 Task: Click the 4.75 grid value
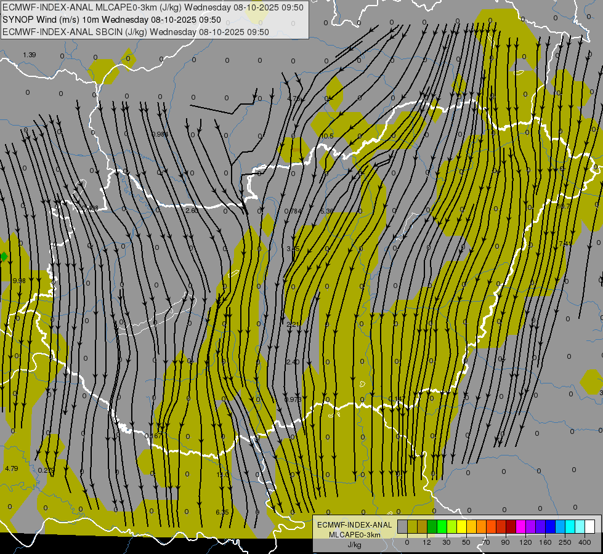(x=293, y=98)
